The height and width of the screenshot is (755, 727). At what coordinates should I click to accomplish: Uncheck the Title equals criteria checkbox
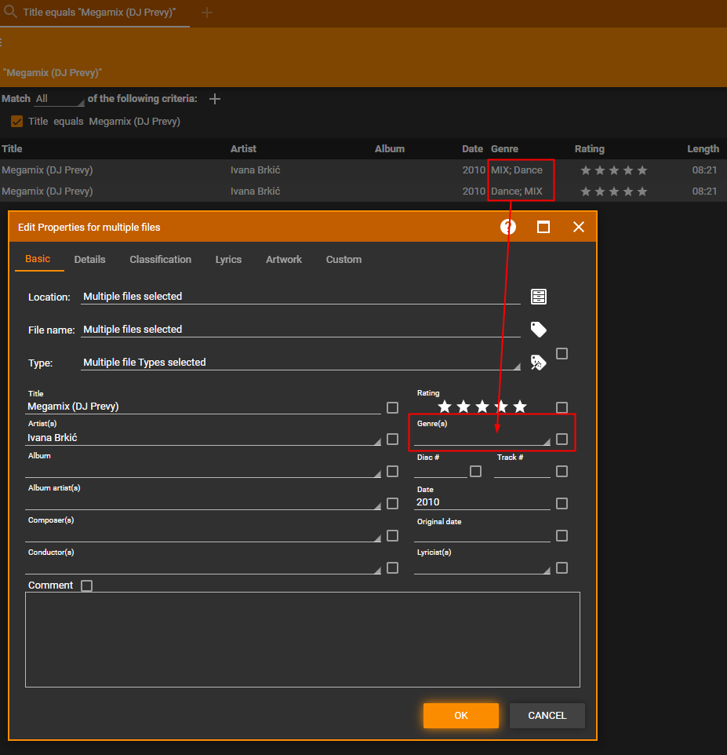[16, 122]
